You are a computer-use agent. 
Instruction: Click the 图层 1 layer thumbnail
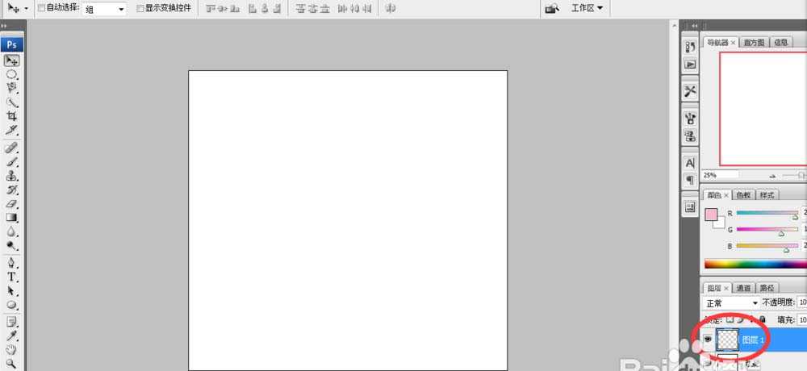click(730, 340)
